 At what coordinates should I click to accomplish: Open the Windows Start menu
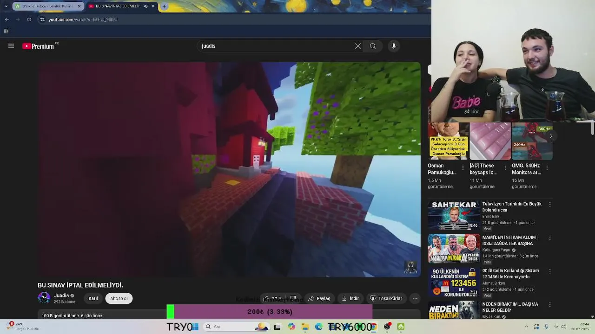[194, 327]
